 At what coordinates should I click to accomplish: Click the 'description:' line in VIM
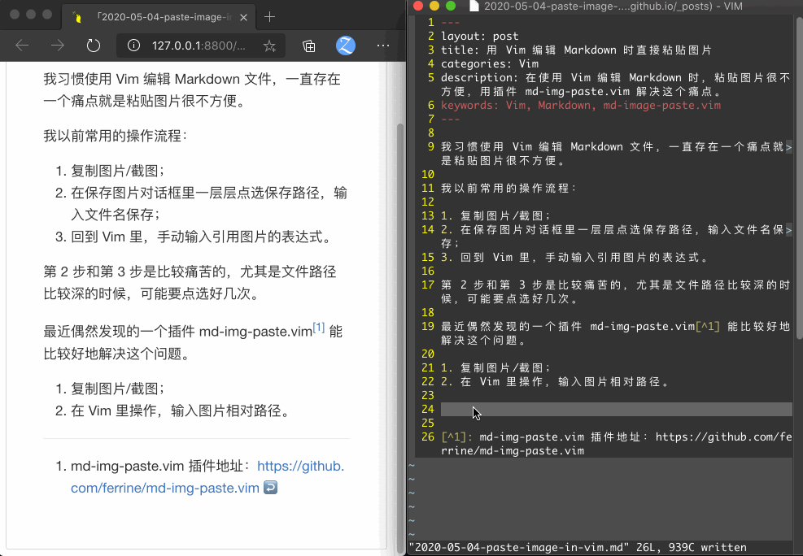tap(616, 85)
